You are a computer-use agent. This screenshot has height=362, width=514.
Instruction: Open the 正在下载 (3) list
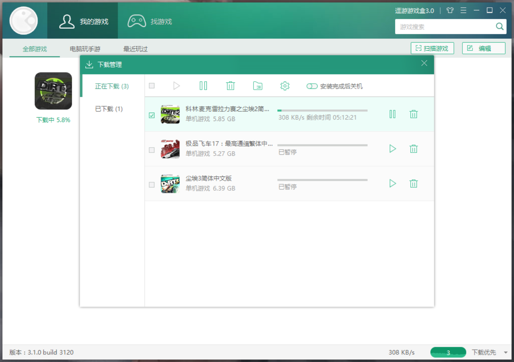[112, 86]
